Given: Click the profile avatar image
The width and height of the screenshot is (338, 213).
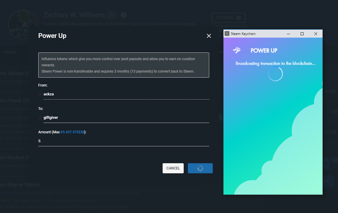Looking at the screenshot, I should tap(23, 25).
